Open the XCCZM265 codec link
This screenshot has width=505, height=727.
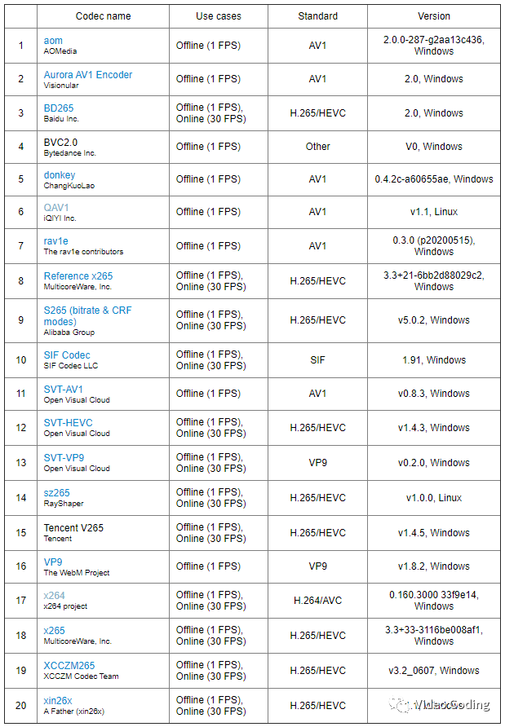click(x=69, y=666)
